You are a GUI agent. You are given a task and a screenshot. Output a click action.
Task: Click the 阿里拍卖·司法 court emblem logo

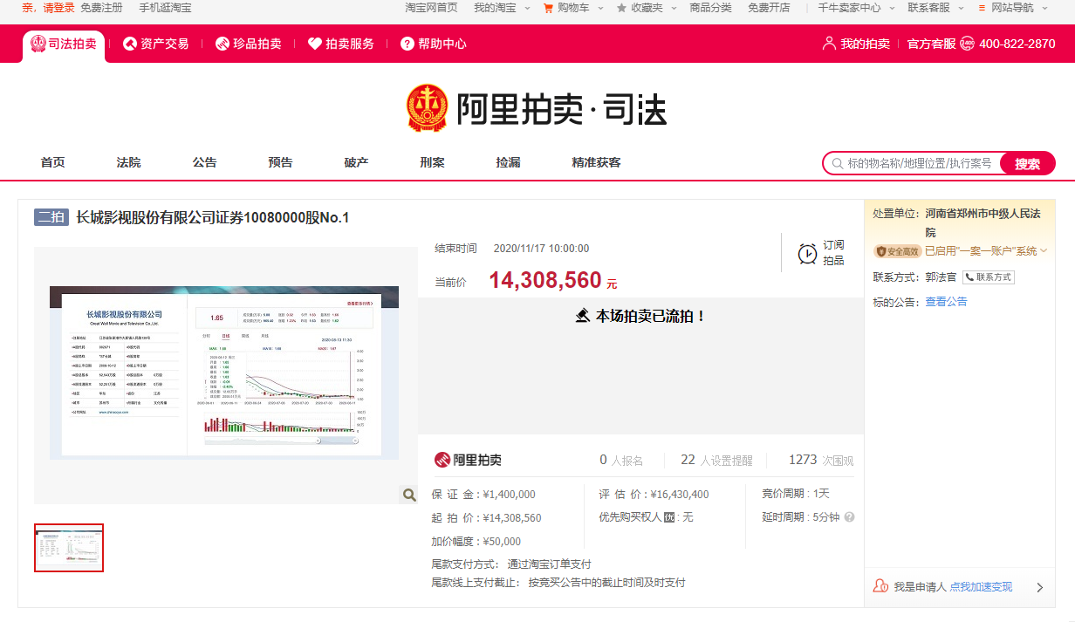click(x=427, y=109)
